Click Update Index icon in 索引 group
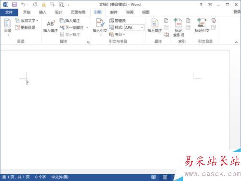 188,27
